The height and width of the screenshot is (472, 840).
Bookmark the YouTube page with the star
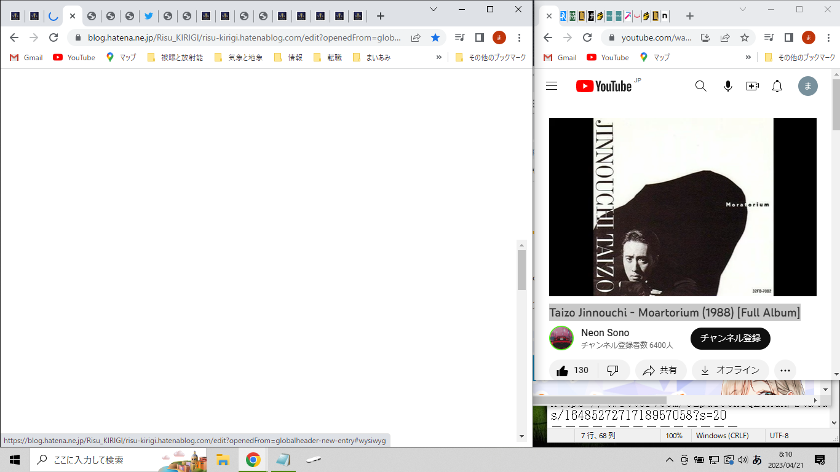pyautogui.click(x=745, y=37)
